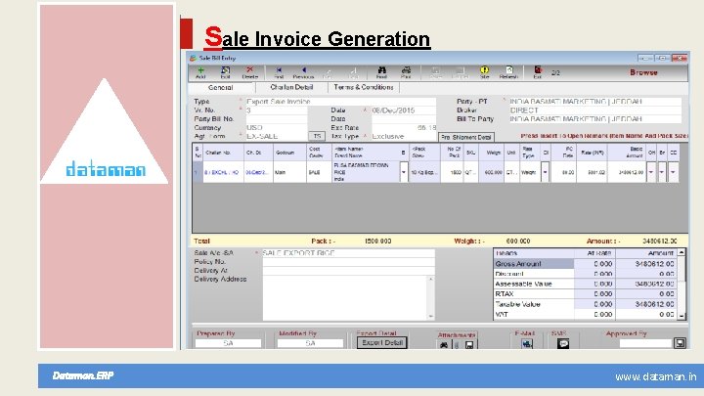The height and width of the screenshot is (396, 704).
Task: Expand the Rate Type dropdown in row 1
Action: 545,172
